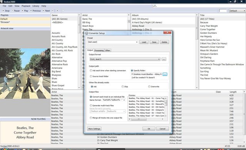Select the Abbey Road album
Image resolution: width=246 pixels, height=150 pixels.
point(138,26)
